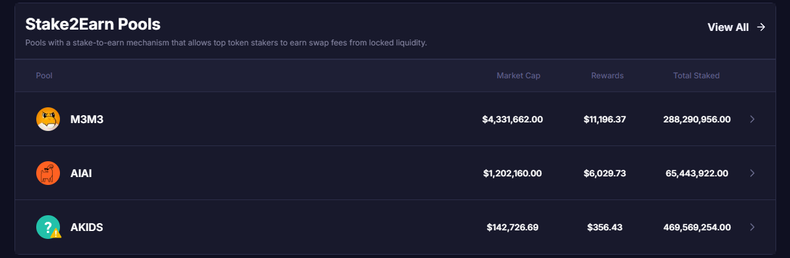This screenshot has width=790, height=258.
Task: Sort by the Rewards column header
Action: click(607, 76)
